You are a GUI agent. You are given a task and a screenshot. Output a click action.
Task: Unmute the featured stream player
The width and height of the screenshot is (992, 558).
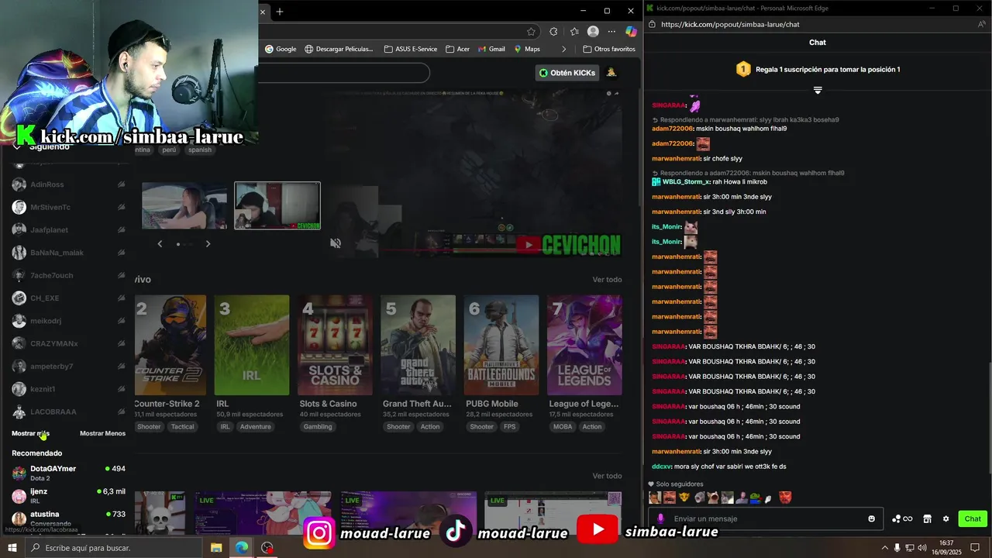pos(336,243)
